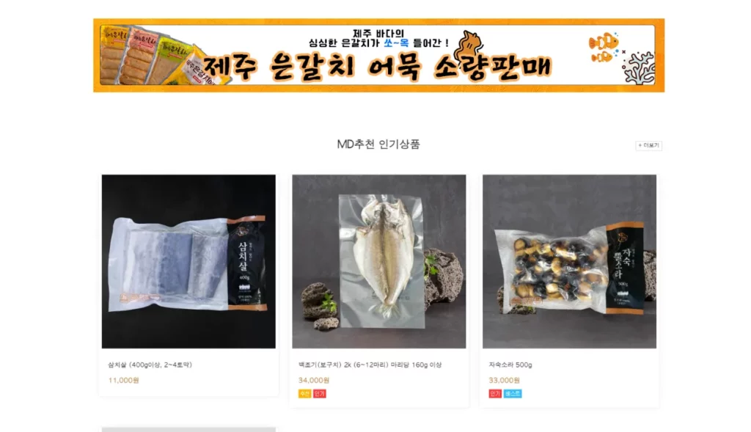The width and height of the screenshot is (751, 432).
Task: Open the 자숙소라 product image
Action: coord(569,262)
